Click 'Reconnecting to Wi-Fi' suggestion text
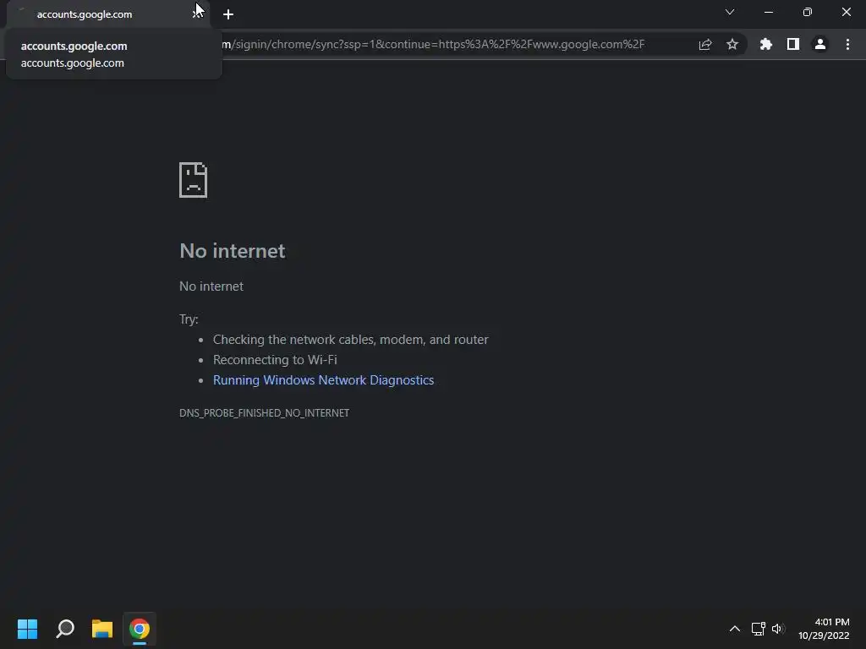This screenshot has height=649, width=866. tap(275, 360)
